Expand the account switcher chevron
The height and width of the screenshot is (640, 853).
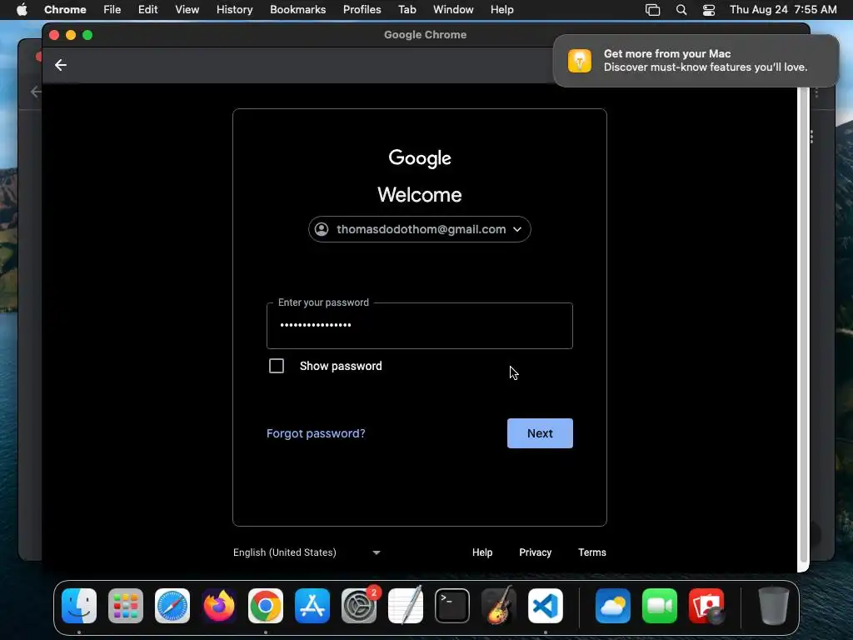[517, 229]
